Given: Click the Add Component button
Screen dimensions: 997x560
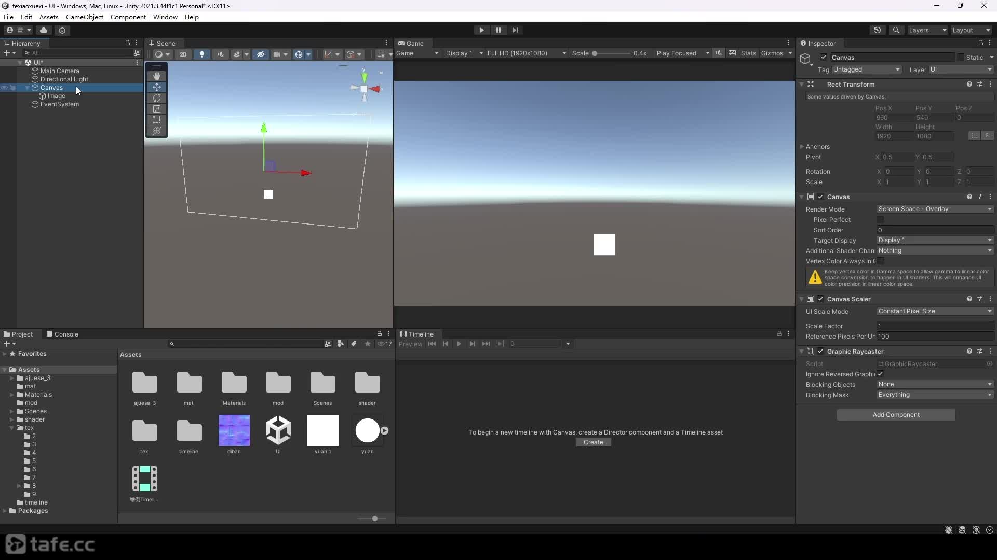Looking at the screenshot, I should 896,415.
